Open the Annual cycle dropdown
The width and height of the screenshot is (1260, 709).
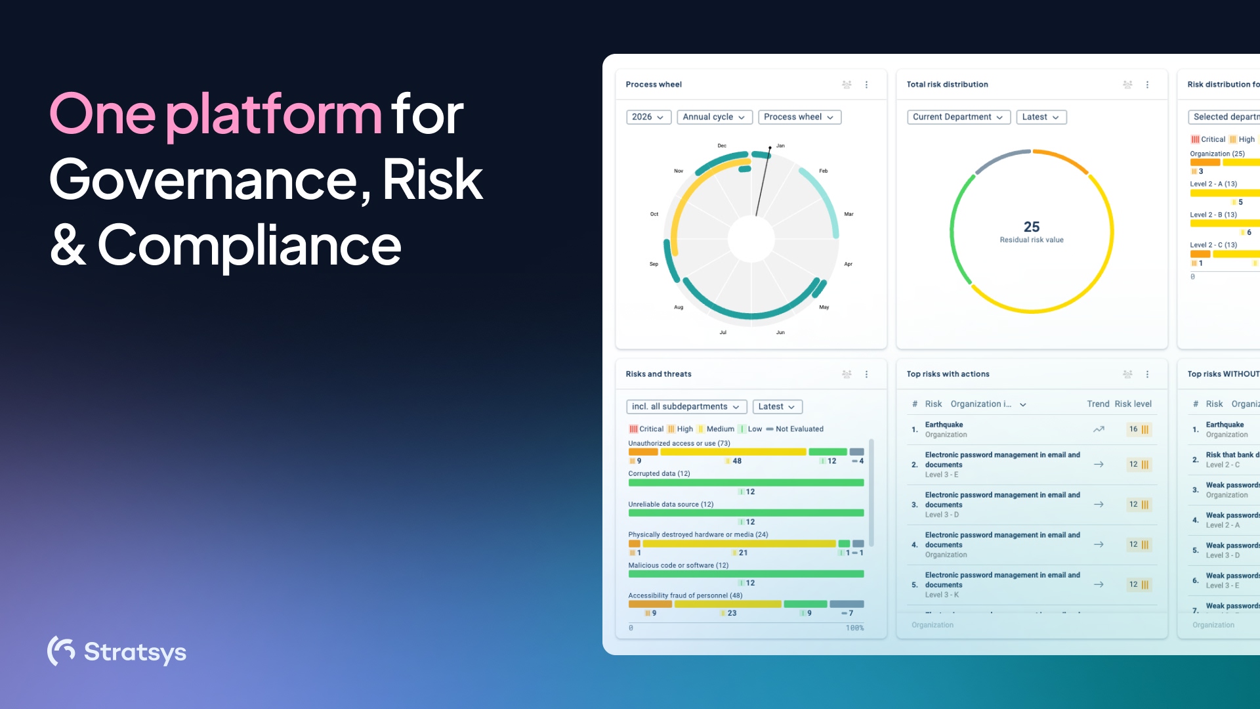click(713, 117)
